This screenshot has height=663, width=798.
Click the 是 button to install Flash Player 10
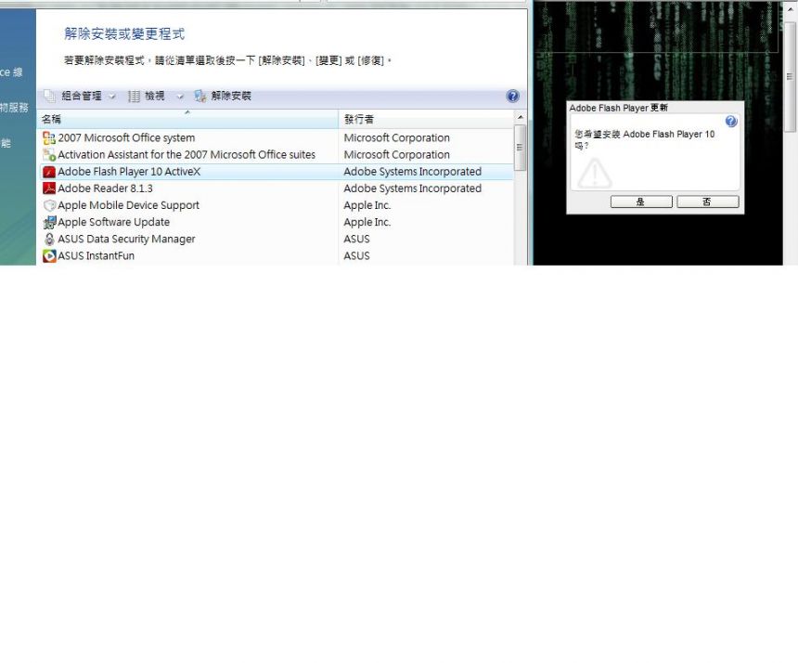coord(641,201)
